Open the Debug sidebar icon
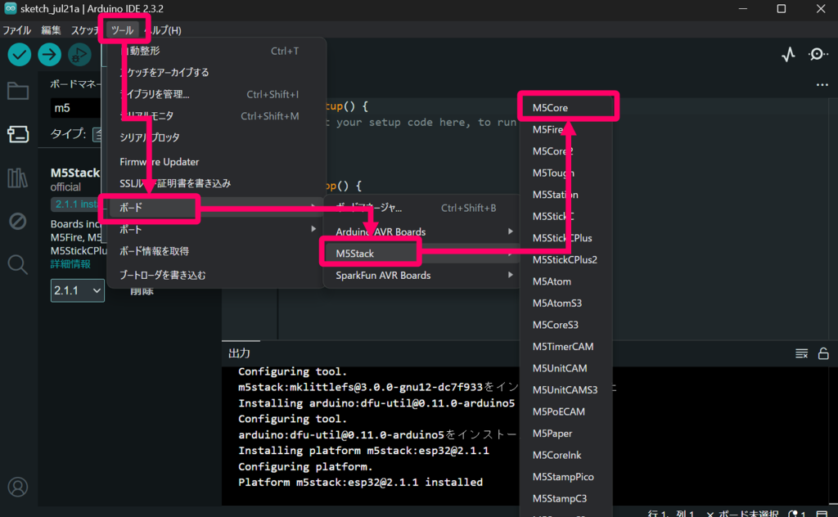The height and width of the screenshot is (517, 838). click(18, 221)
